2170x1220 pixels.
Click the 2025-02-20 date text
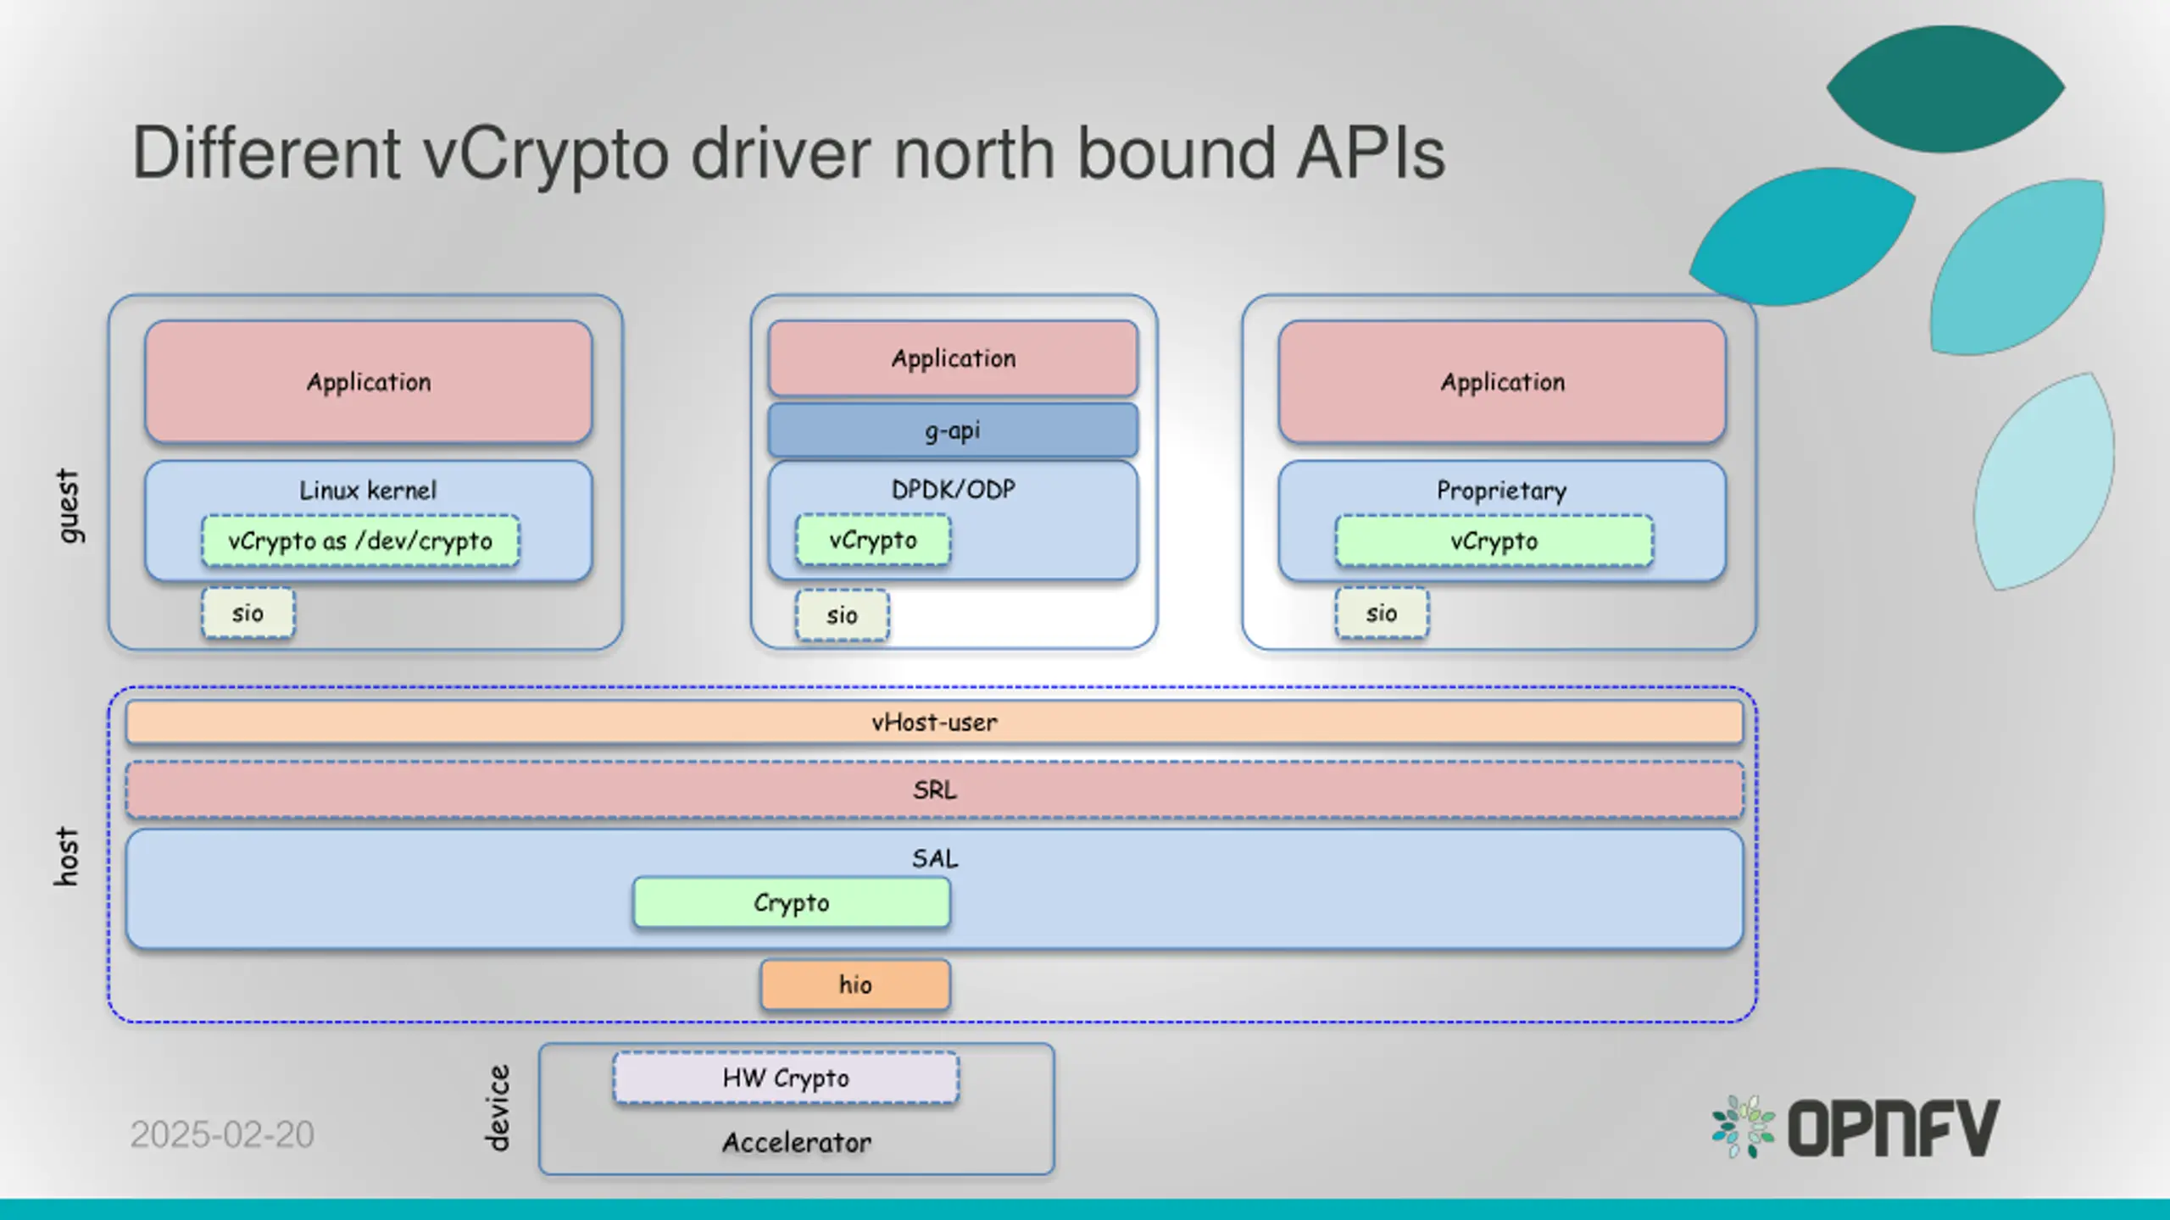coord(222,1134)
